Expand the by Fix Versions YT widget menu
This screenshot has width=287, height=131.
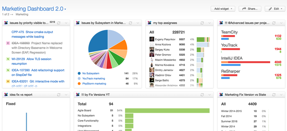pos(210,95)
